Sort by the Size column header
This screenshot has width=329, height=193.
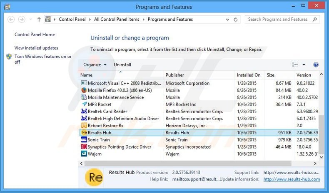pyautogui.click(x=279, y=75)
